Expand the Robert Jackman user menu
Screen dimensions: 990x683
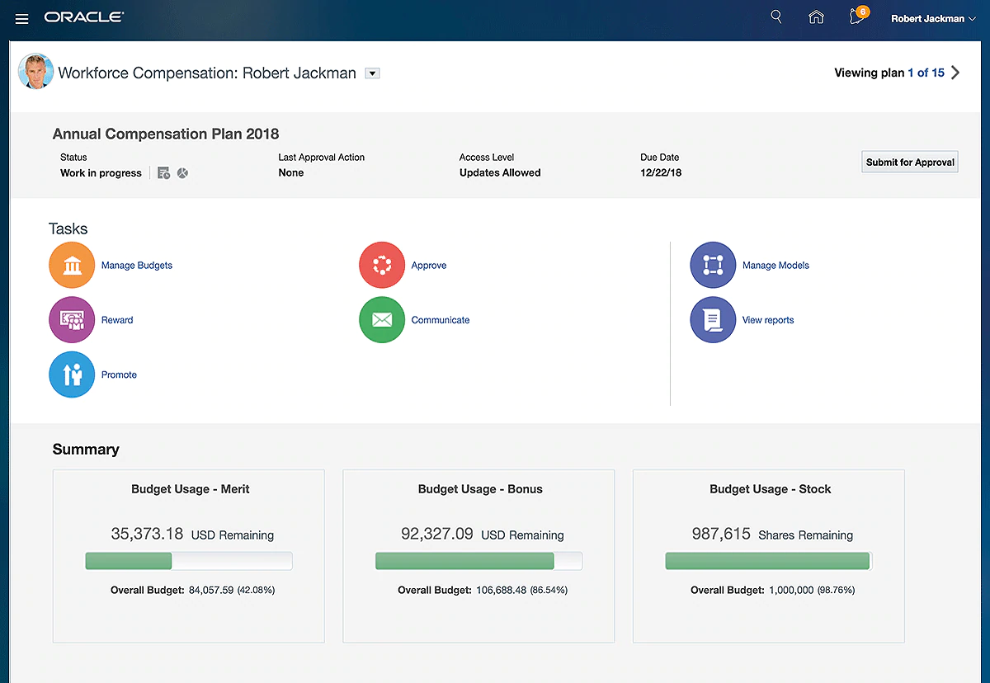pos(927,18)
